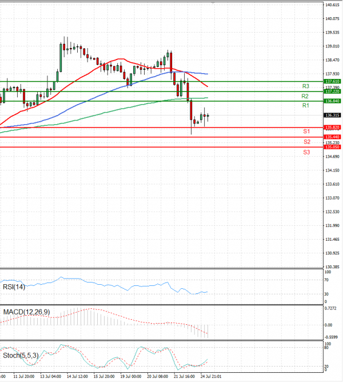343x382 pixels.
Task: Click the 15 Jul 20:00 time label
Action: pos(104,376)
